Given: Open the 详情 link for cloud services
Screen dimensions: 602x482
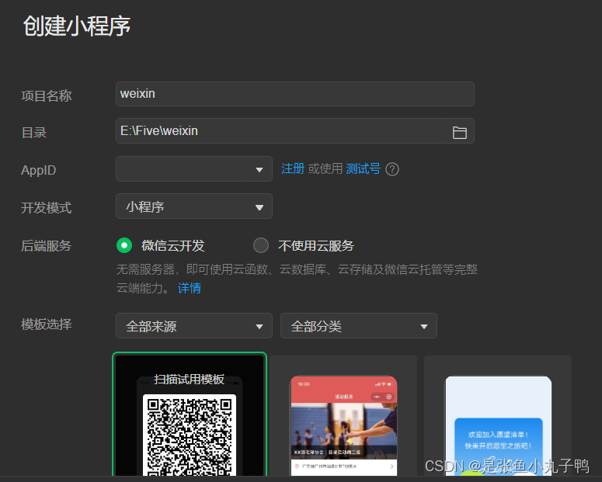Looking at the screenshot, I should pyautogui.click(x=190, y=288).
